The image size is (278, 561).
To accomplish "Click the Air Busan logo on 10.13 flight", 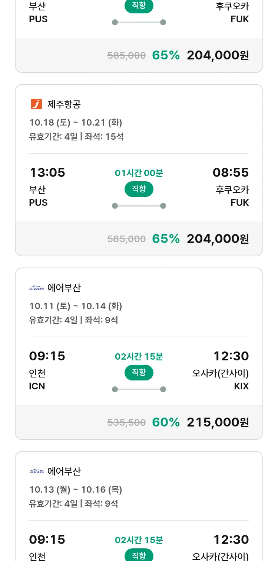I will point(36,471).
